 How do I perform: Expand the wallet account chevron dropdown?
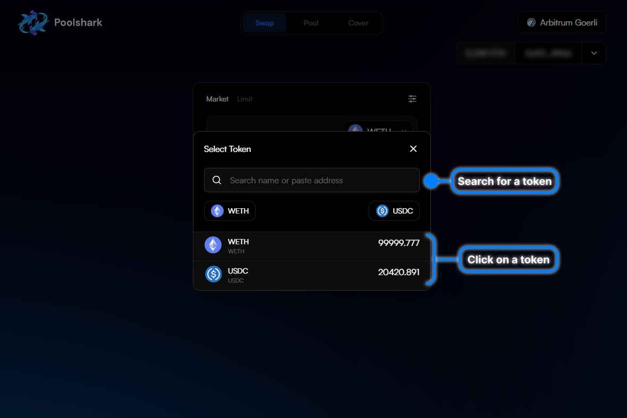pyautogui.click(x=594, y=53)
